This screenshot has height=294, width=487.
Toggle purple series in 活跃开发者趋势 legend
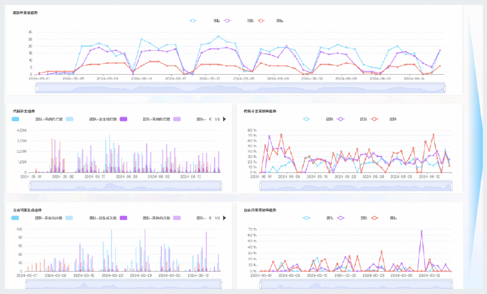click(x=227, y=21)
